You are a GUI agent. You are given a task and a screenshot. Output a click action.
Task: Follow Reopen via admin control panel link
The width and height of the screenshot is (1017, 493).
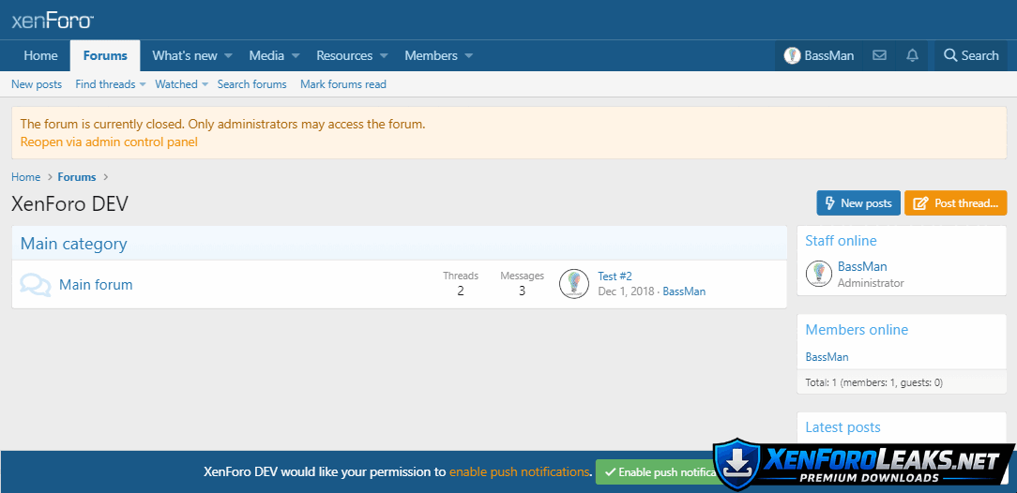pyautogui.click(x=109, y=142)
